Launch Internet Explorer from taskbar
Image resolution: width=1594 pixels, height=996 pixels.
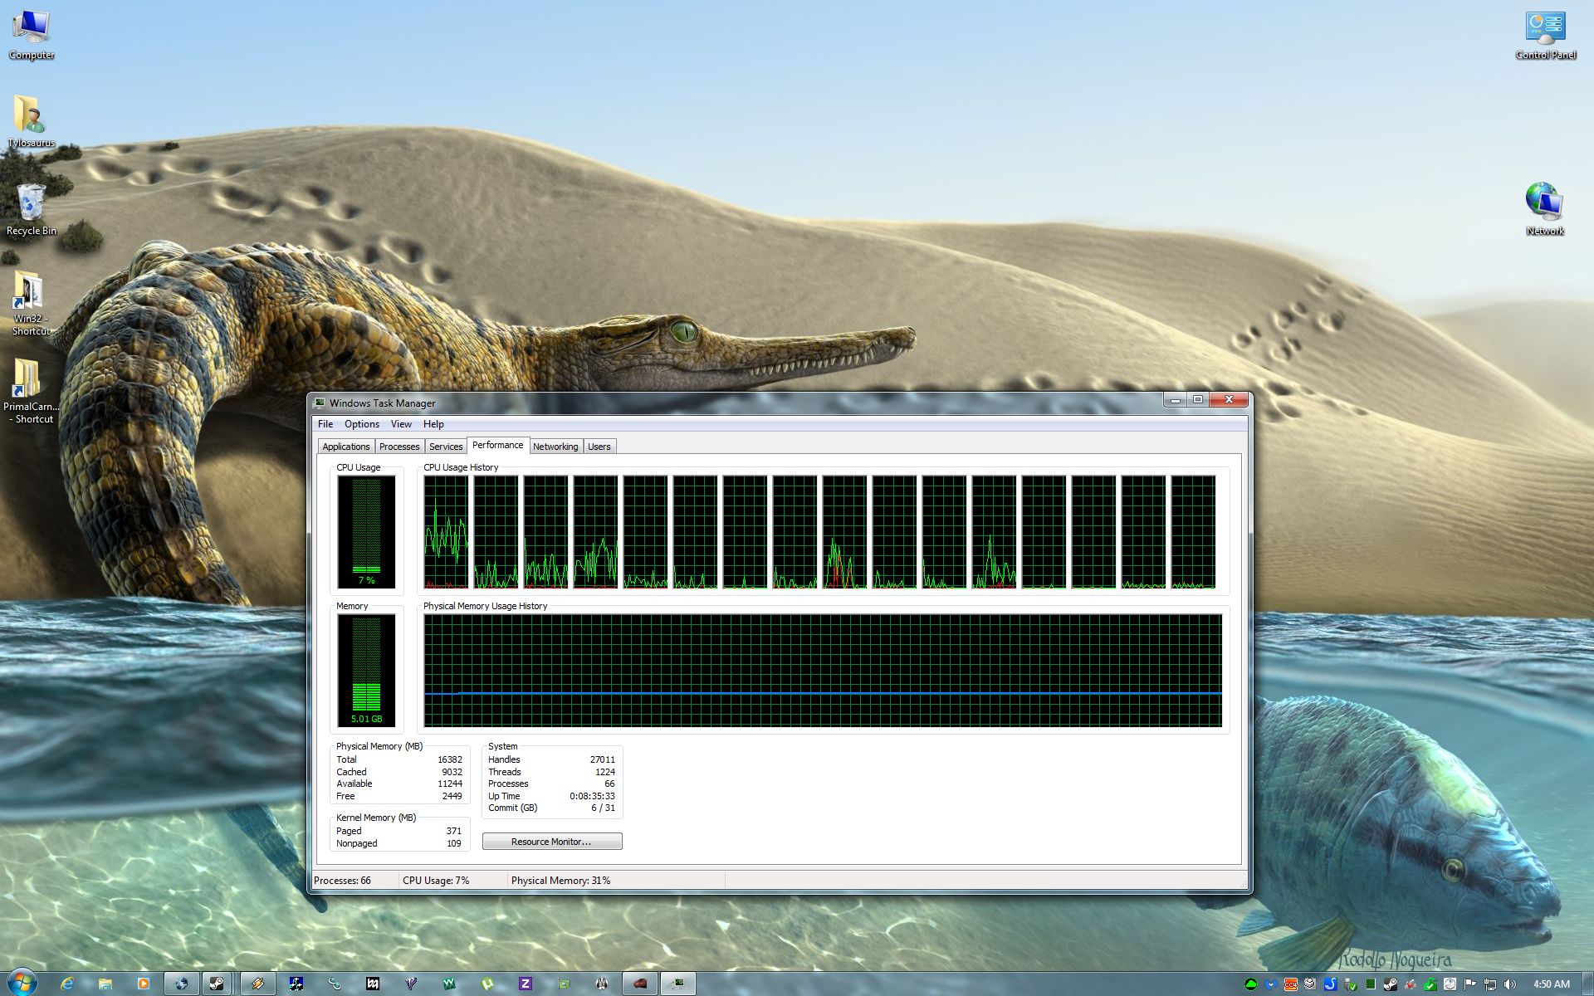[x=67, y=984]
